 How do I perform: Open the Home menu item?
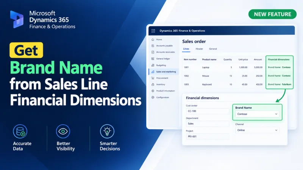(159, 40)
